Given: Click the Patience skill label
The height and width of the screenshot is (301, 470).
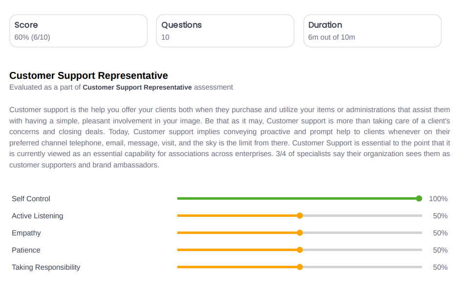Looking at the screenshot, I should click(26, 250).
